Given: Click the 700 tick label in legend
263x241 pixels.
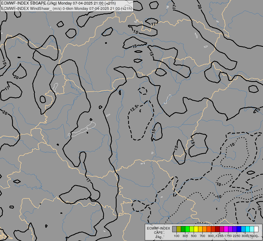Looking at the screenshot, I should coord(203,236).
